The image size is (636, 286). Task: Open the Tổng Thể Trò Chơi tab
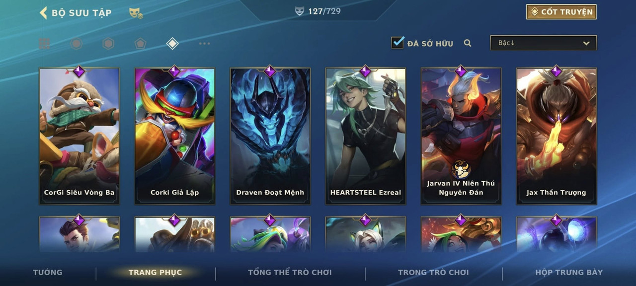[x=290, y=272]
